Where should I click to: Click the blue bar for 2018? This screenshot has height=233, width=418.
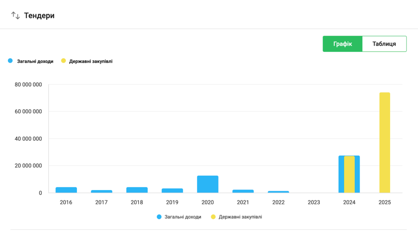(x=137, y=190)
